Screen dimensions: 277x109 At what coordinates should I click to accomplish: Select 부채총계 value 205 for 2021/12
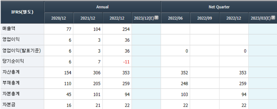97,84
